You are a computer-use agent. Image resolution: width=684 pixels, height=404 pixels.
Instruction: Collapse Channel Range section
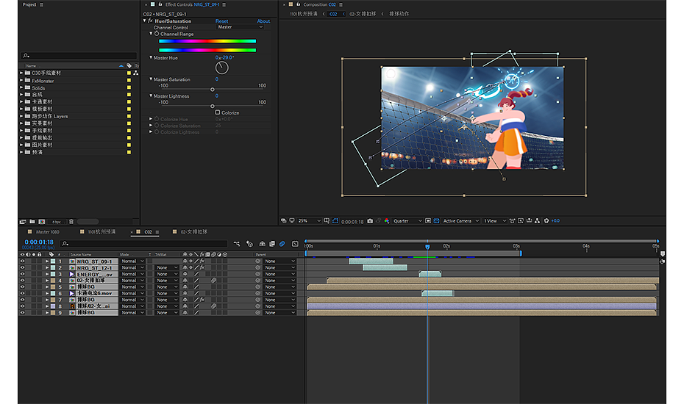point(151,34)
